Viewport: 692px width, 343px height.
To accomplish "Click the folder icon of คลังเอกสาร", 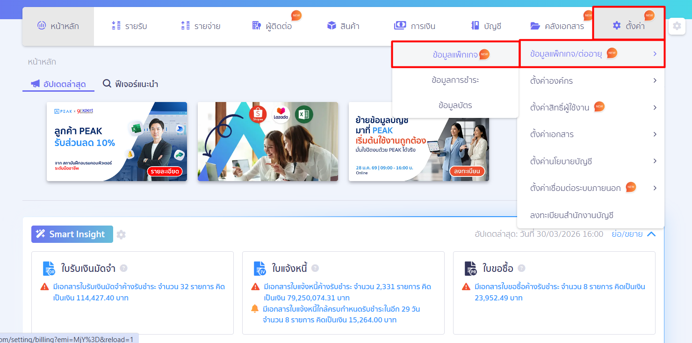I will (535, 26).
